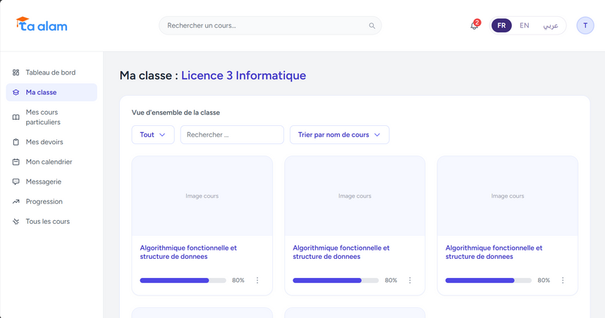Open Tous les cours page
The height and width of the screenshot is (318, 605).
point(51,222)
